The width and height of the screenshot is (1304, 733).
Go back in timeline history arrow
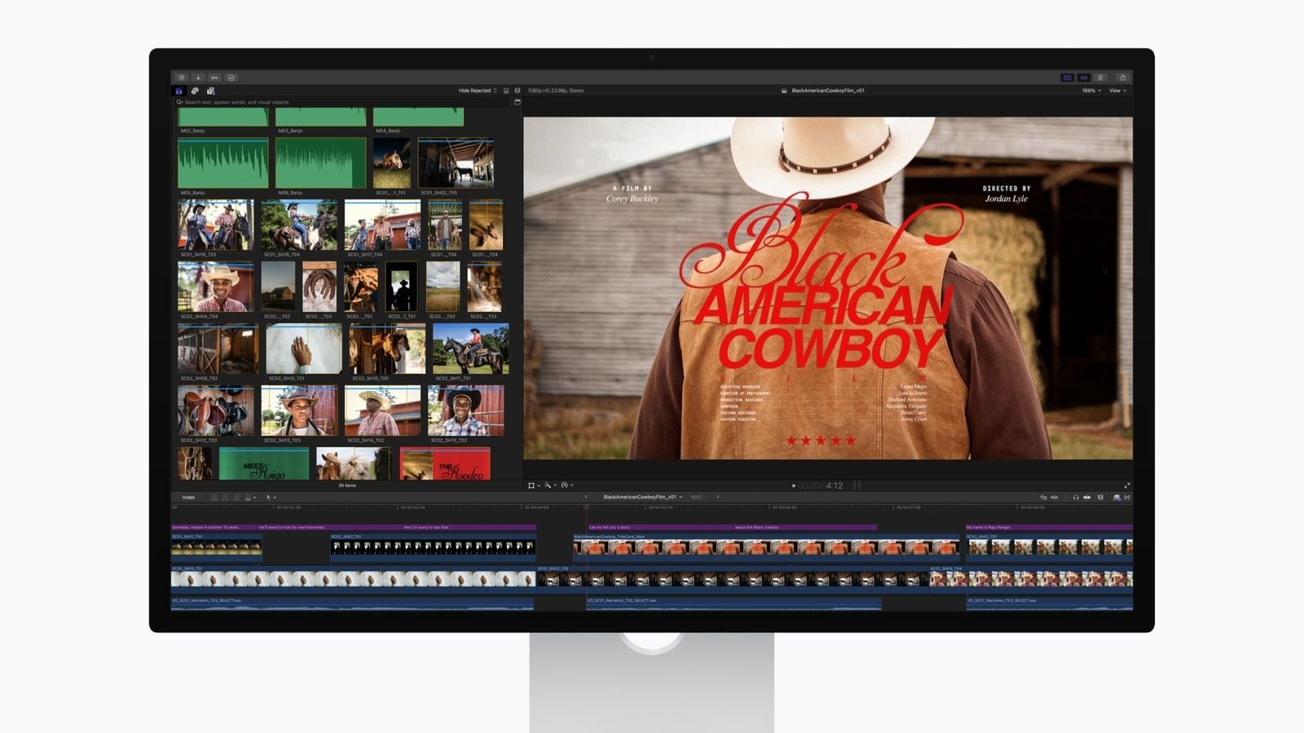(x=585, y=497)
